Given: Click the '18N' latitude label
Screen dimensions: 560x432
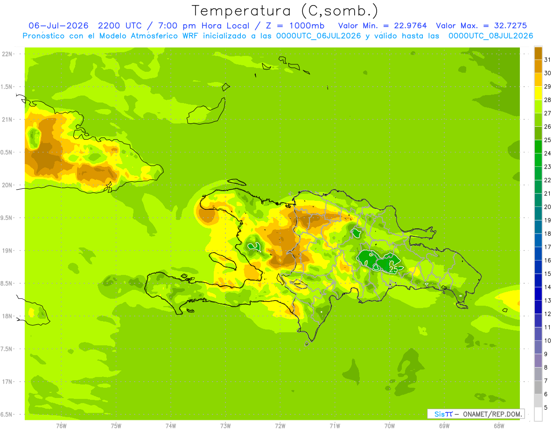Looking at the screenshot, I should (x=7, y=316).
